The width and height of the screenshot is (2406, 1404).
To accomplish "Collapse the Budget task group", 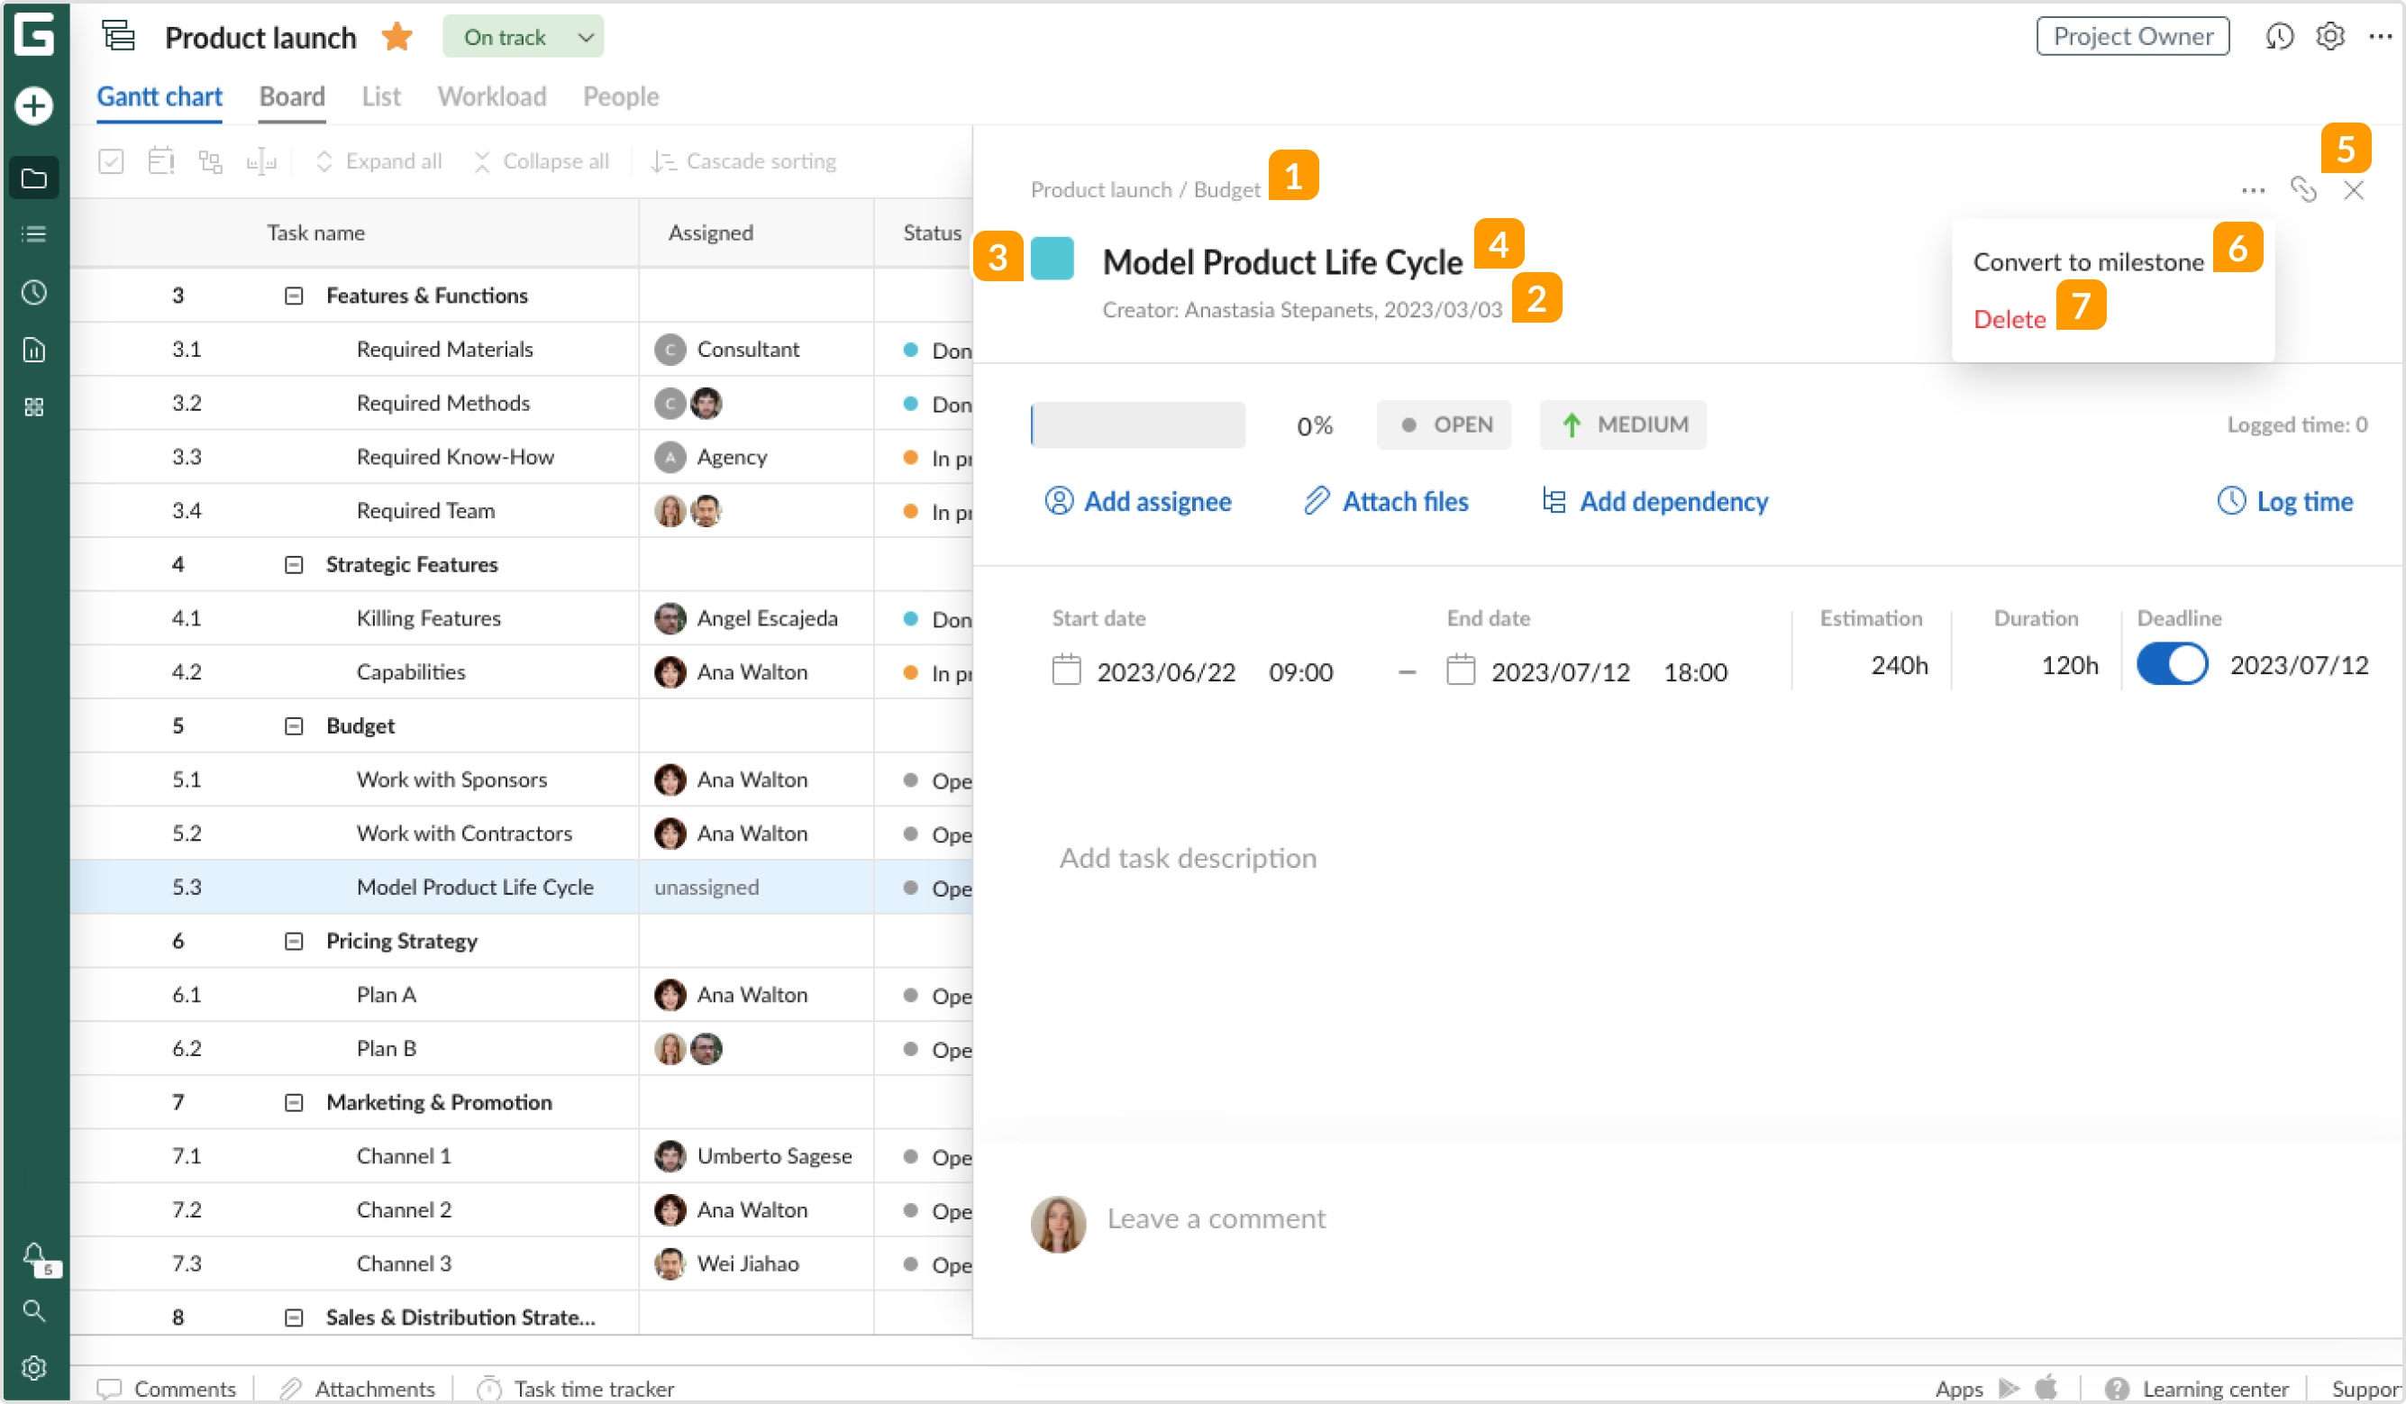I will 294,725.
